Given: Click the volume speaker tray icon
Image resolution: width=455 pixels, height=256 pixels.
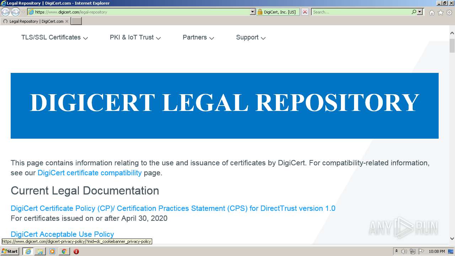Looking at the screenshot, I should coord(404,251).
